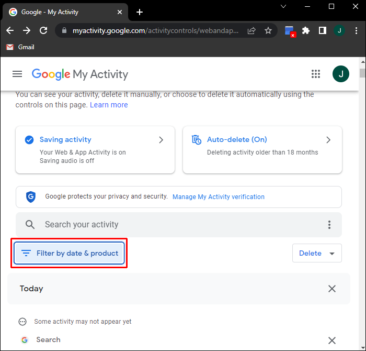The image size is (366, 351).
Task: Open the Chrome extensions puzzle icon
Action: [x=306, y=31]
